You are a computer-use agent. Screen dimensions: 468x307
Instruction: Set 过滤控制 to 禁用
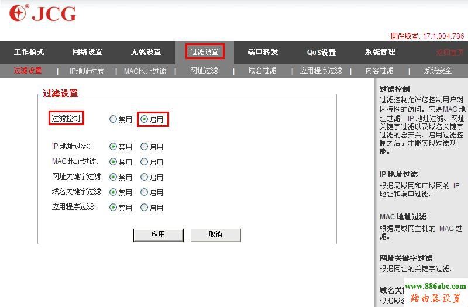[x=113, y=119]
